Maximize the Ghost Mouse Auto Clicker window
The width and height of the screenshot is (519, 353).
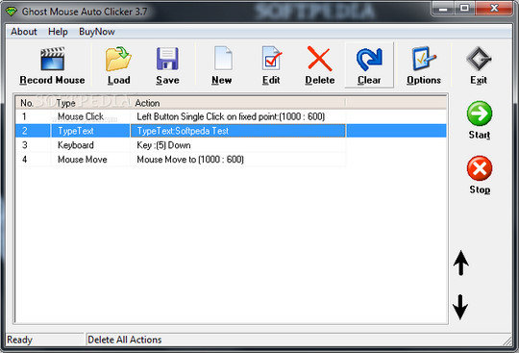tap(464, 9)
